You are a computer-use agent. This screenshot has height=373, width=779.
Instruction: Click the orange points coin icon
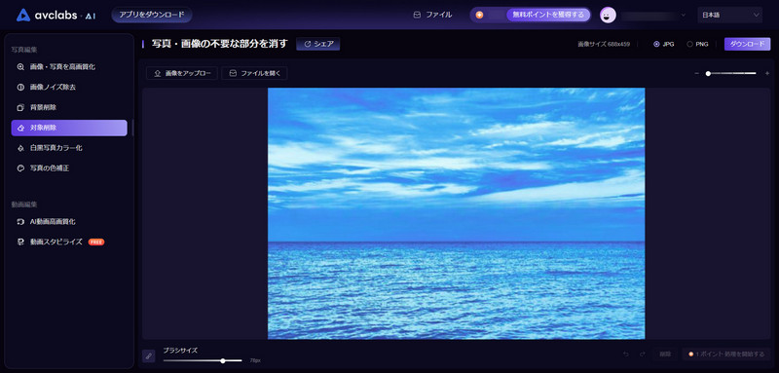click(x=479, y=15)
